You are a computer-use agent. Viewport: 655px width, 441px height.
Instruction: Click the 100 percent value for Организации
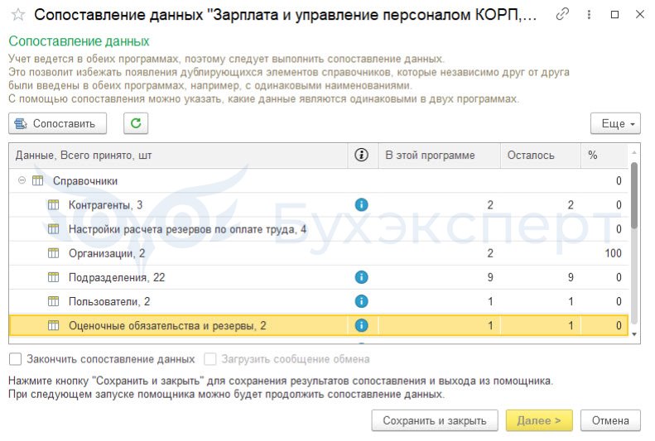[613, 253]
